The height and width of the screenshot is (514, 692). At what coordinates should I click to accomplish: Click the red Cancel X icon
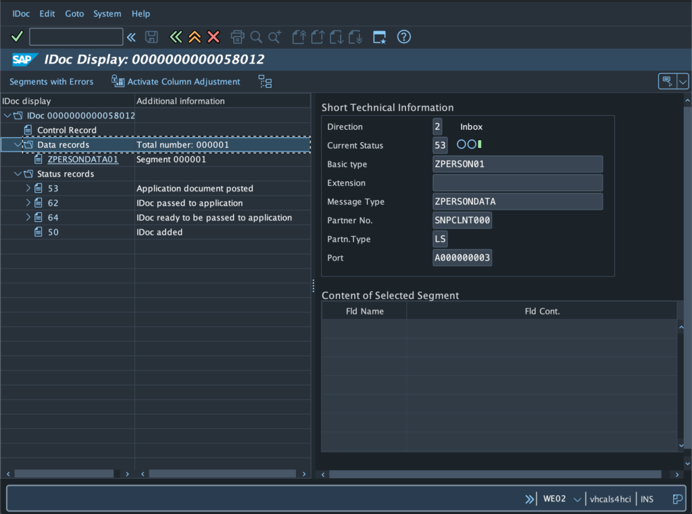pos(214,37)
